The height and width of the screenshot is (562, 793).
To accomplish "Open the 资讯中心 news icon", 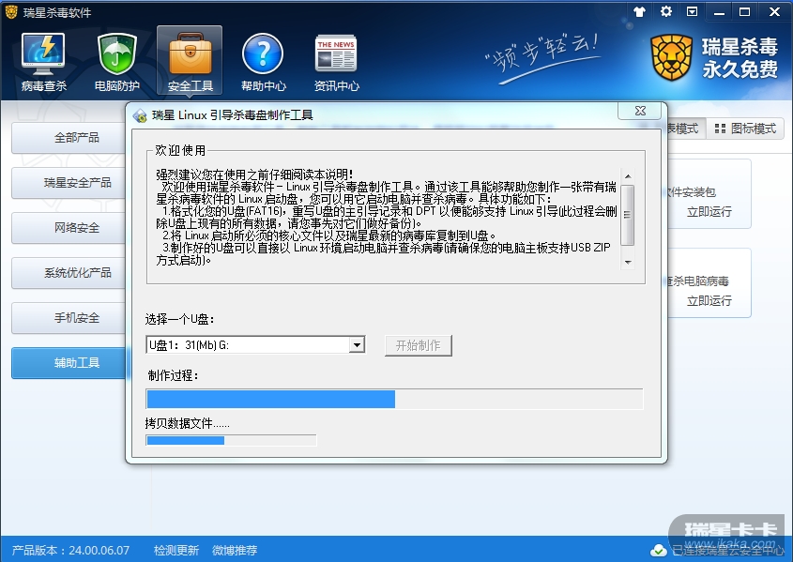I will 336,62.
